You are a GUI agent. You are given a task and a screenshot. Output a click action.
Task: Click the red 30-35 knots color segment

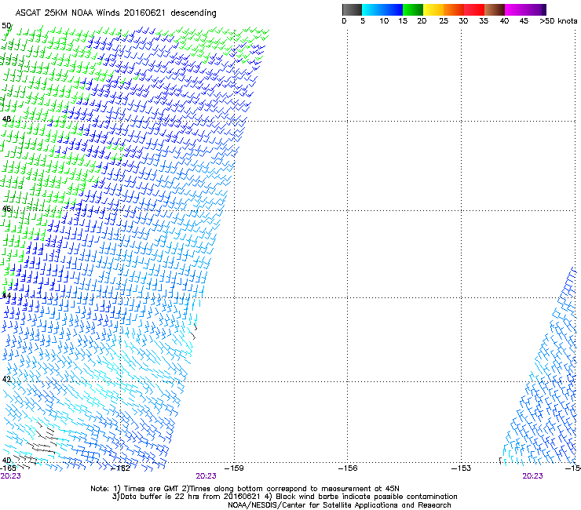pyautogui.click(x=474, y=9)
